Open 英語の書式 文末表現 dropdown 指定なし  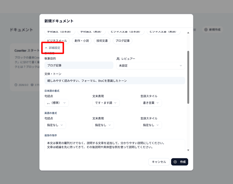[103, 125]
